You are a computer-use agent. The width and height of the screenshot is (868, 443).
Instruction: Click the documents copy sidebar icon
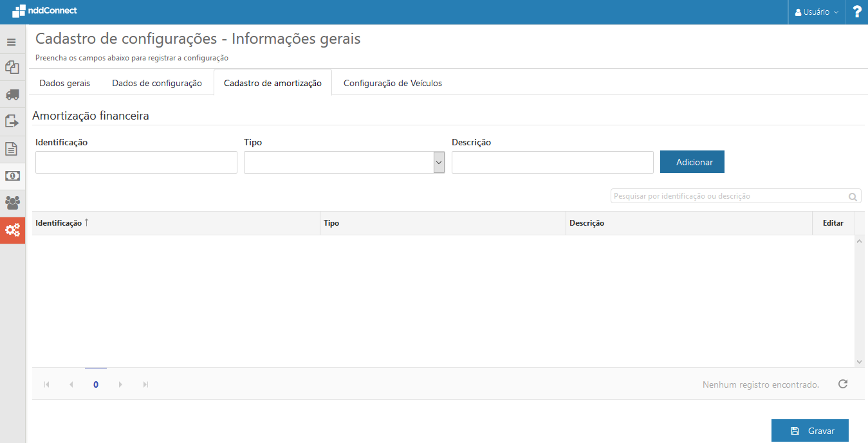click(x=12, y=67)
